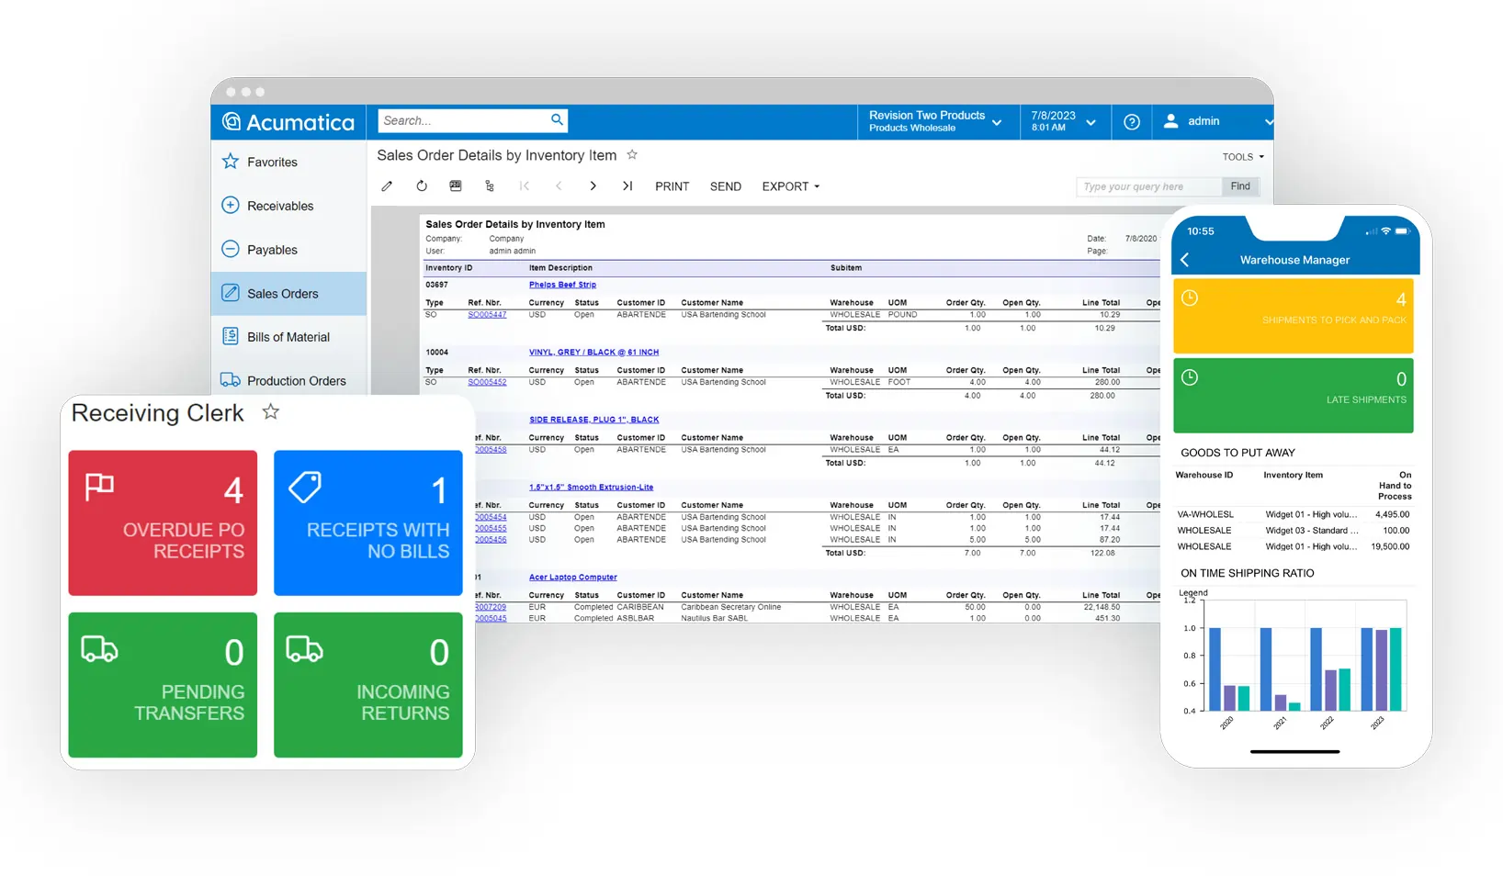1503x876 pixels.
Task: Open the EXPORT dropdown
Action: (x=790, y=186)
